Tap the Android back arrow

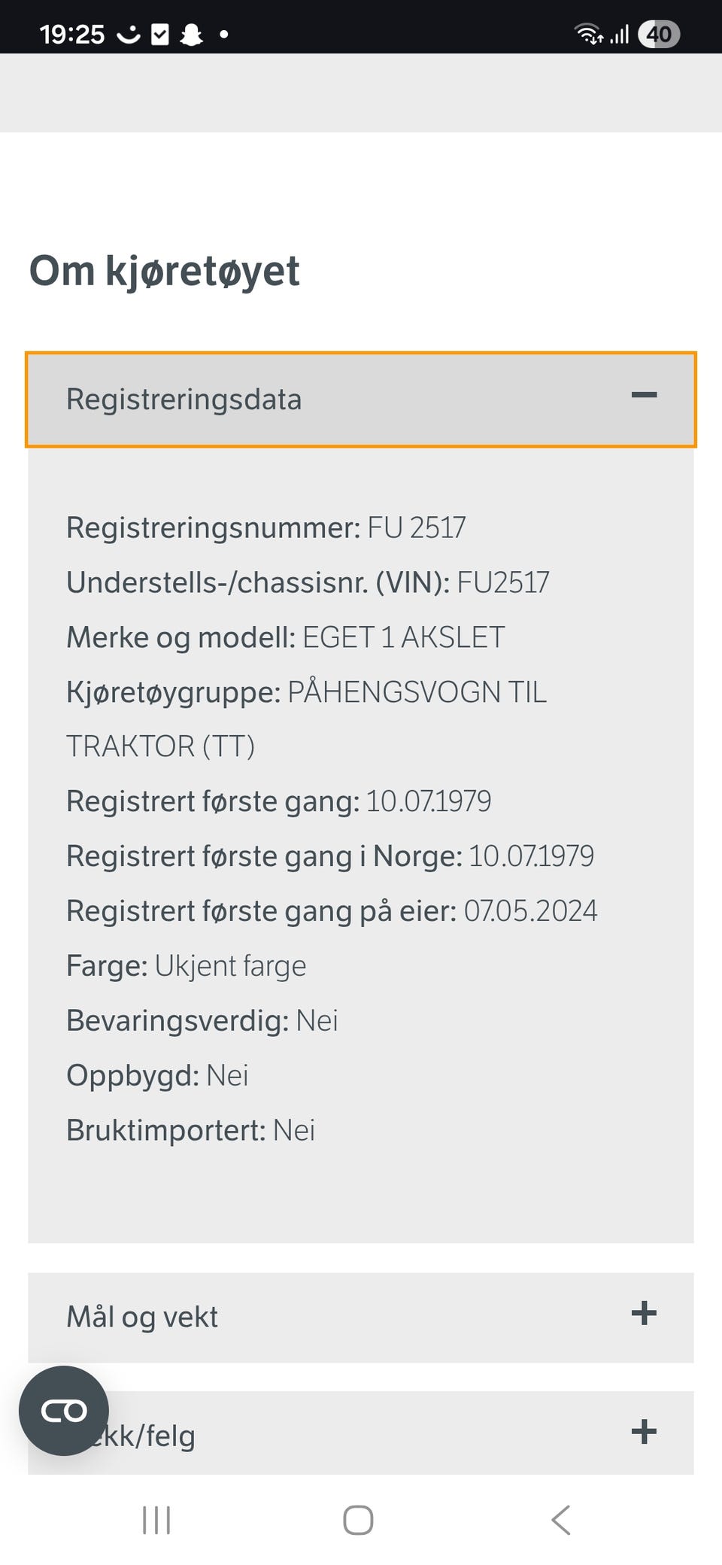[x=561, y=1520]
